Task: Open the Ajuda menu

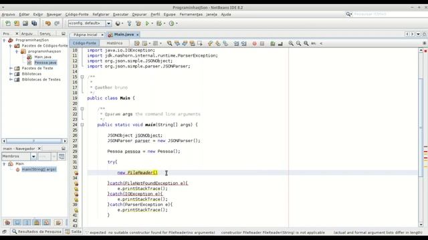Action: coord(226,15)
